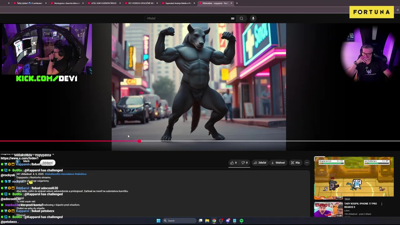Click chat message '!bduel adocool630'
This screenshot has width=400, height=225.
44,188
